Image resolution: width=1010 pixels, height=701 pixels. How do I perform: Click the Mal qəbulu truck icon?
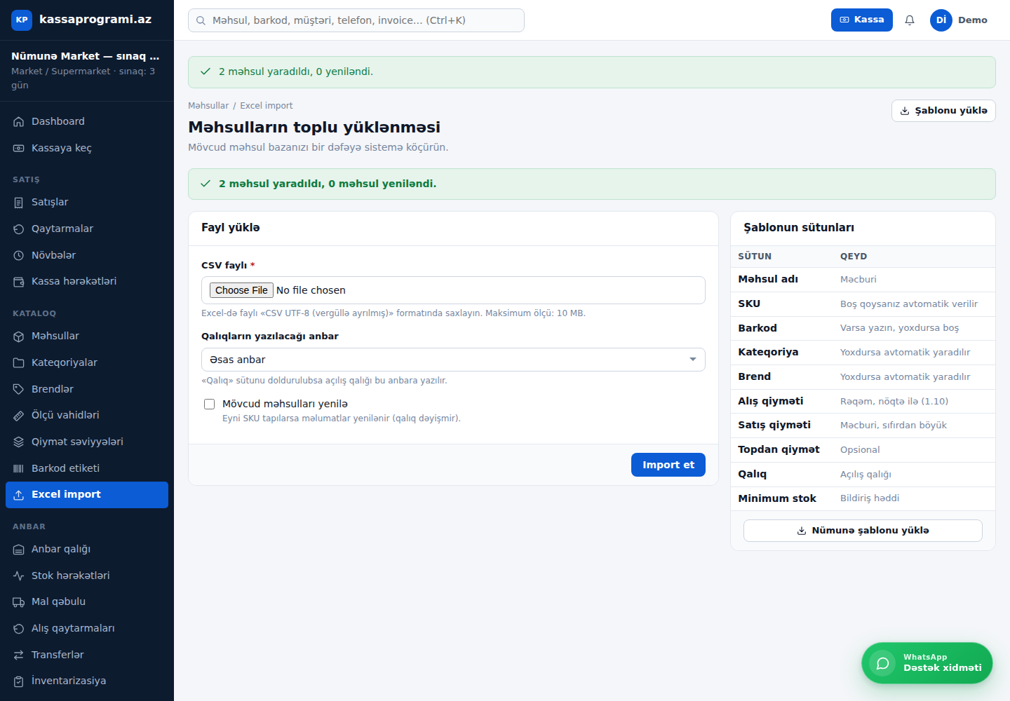coord(19,601)
